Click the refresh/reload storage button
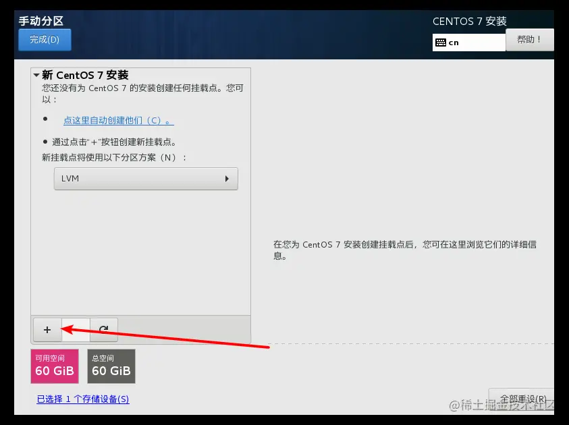Viewport: 569px width, 425px height. click(104, 330)
